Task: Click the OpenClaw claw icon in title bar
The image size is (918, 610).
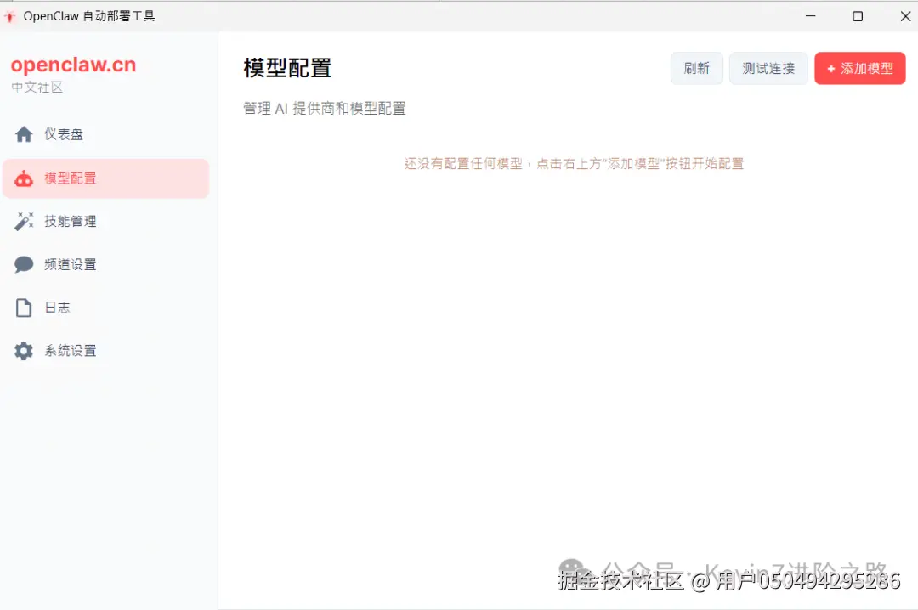Action: coord(11,14)
